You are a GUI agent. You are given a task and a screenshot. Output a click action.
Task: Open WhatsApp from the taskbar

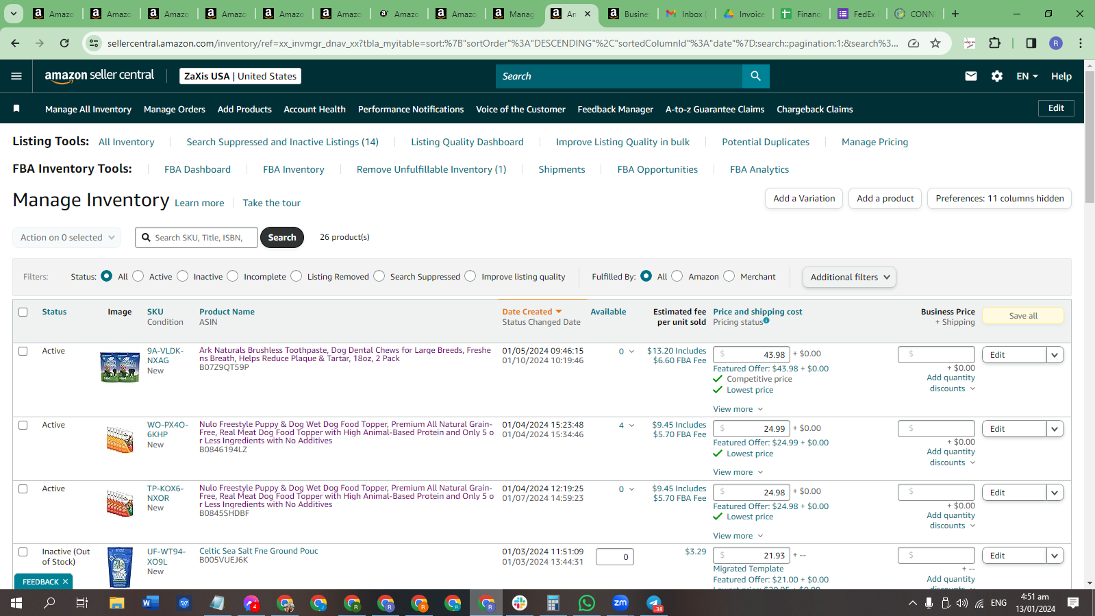(x=587, y=603)
